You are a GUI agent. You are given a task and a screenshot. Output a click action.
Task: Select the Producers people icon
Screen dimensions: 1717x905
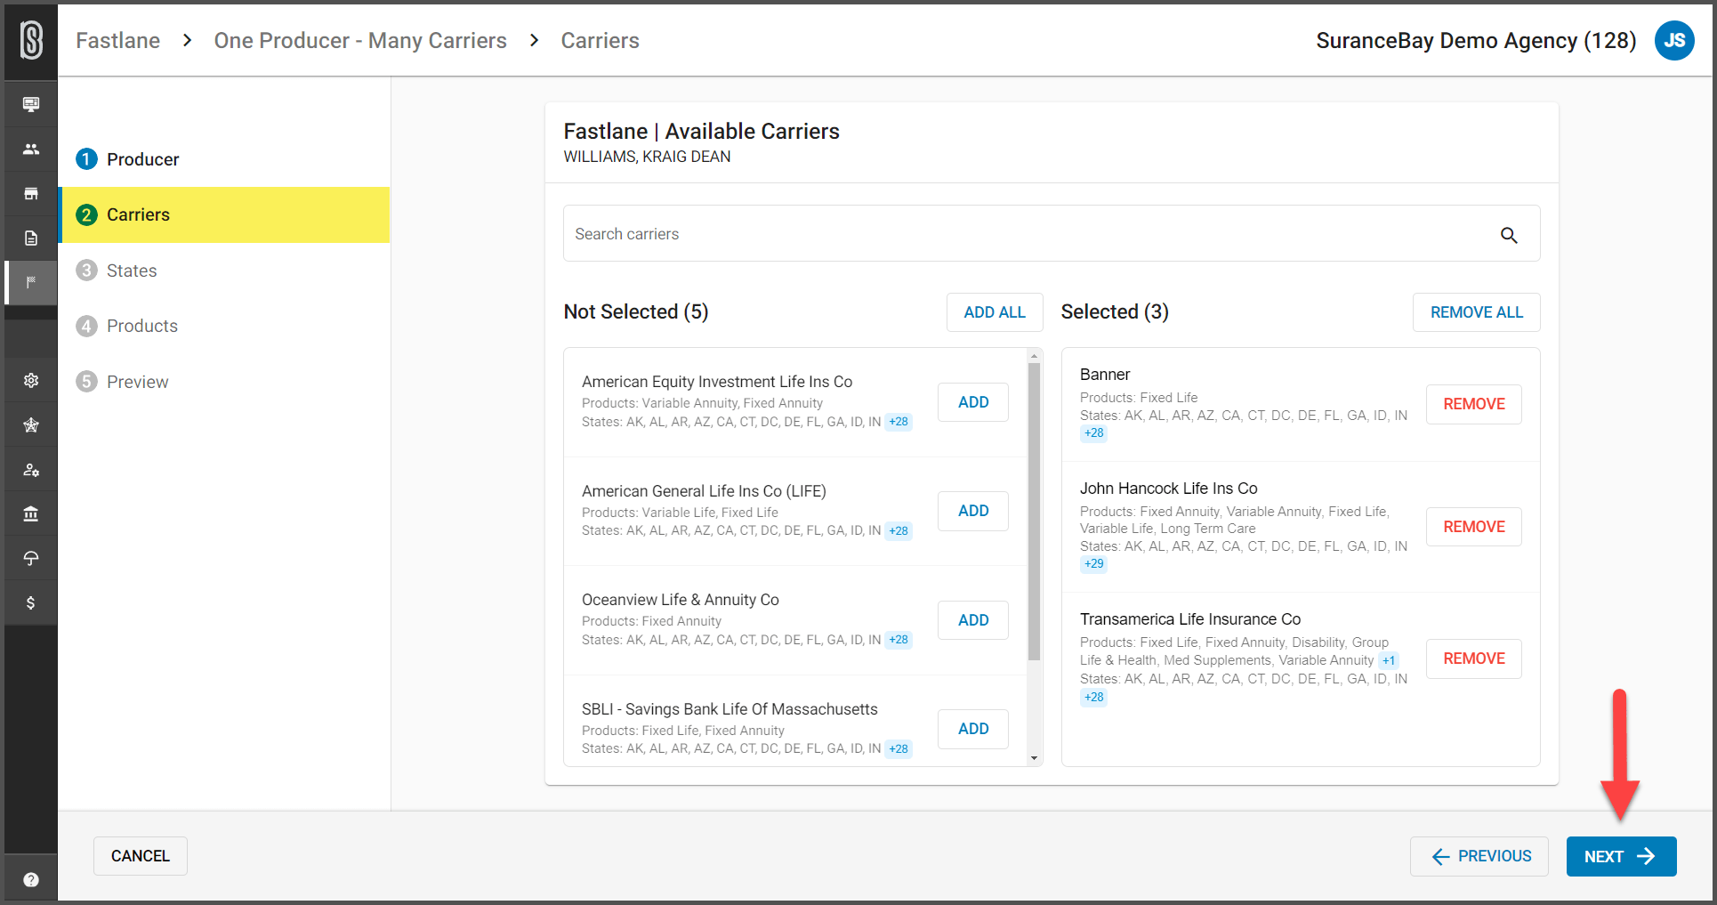(30, 149)
